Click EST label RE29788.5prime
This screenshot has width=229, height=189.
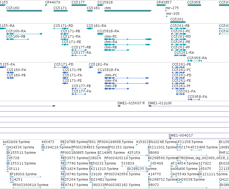click(74, 142)
